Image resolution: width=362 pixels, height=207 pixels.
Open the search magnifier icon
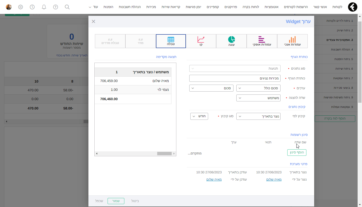click(x=67, y=7)
